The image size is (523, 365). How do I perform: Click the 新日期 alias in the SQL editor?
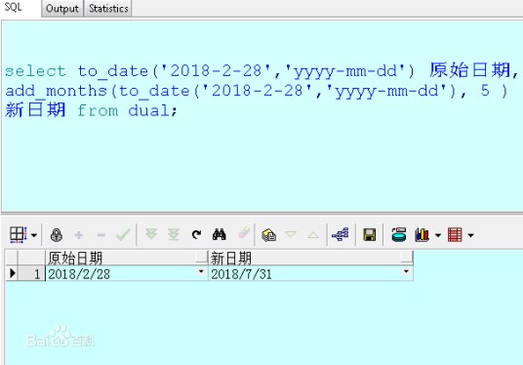35,110
